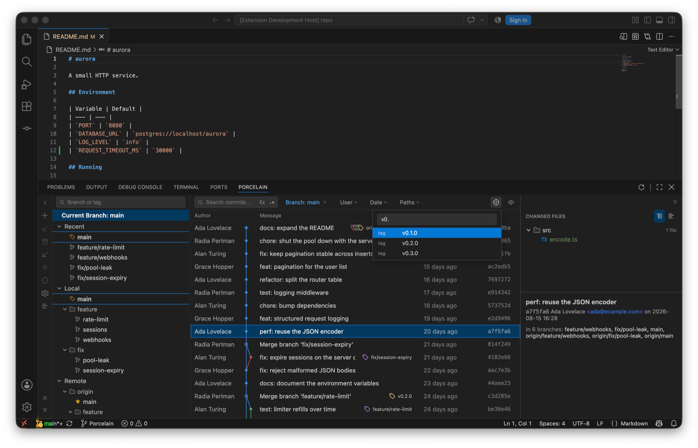This screenshot has height=448, width=698.
Task: Open the User filter dropdown
Action: 349,202
